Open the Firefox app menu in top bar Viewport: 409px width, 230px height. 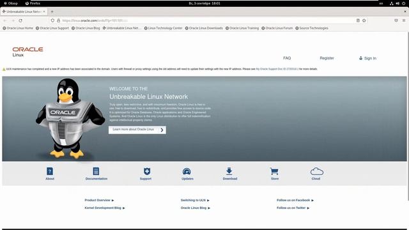(33, 3)
